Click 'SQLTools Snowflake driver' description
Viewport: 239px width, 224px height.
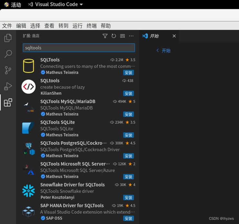point(67,191)
